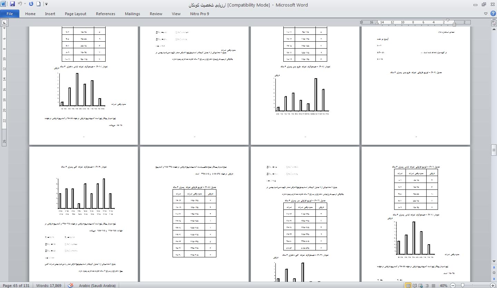Open the Page Layout tab
This screenshot has height=288, width=497.
click(x=75, y=14)
